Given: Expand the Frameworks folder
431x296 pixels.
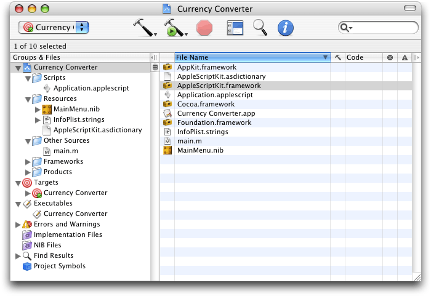Looking at the screenshot, I should click(28, 162).
